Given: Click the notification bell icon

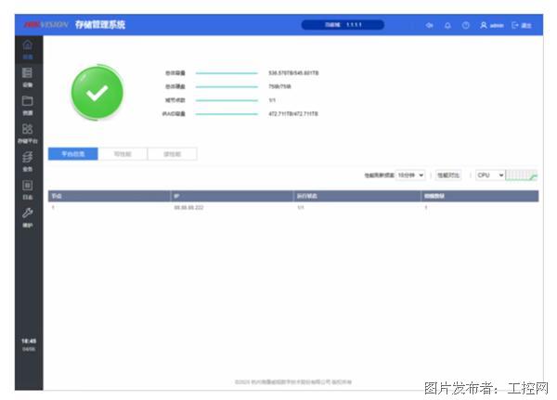Looking at the screenshot, I should pyautogui.click(x=447, y=25).
